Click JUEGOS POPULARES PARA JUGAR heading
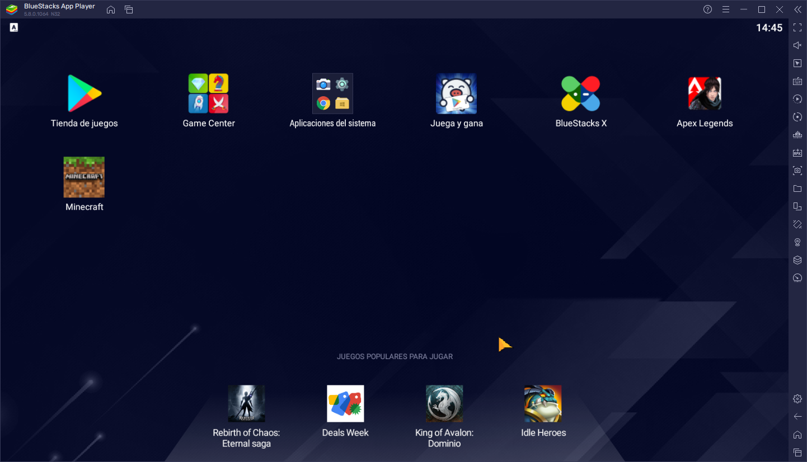 [395, 356]
